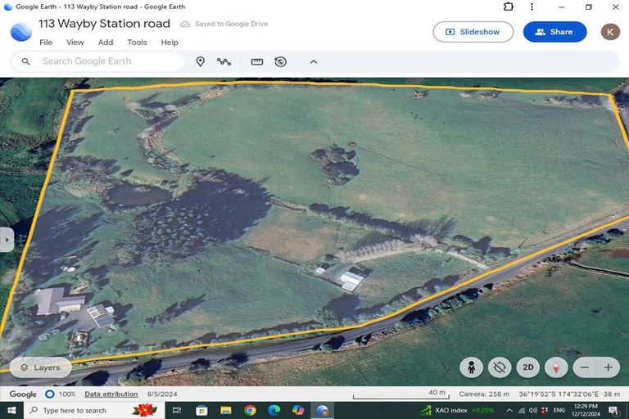629x419 pixels.
Task: Open File Explorer from the taskbar
Action: (226, 411)
